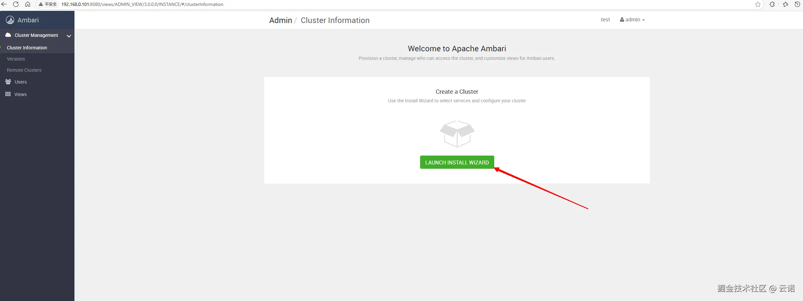Click the test cluster name link
Image resolution: width=803 pixels, height=301 pixels.
(605, 20)
